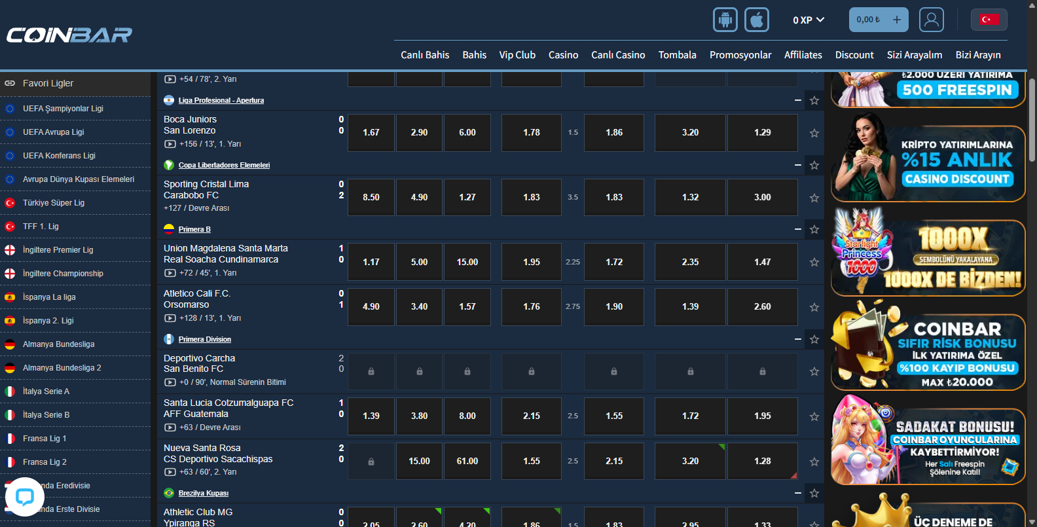Click the Coinbar logo
This screenshot has width=1037, height=527.
[69, 35]
